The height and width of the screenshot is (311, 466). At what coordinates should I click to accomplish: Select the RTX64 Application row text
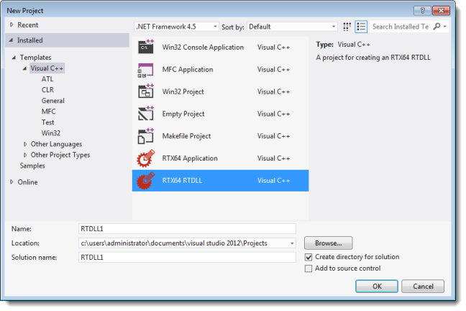coord(190,158)
